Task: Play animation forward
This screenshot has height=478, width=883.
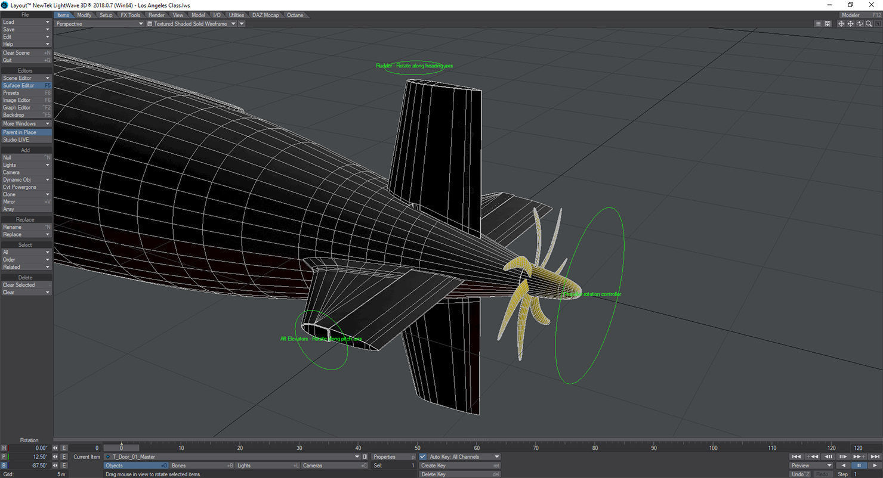Action: coord(874,465)
